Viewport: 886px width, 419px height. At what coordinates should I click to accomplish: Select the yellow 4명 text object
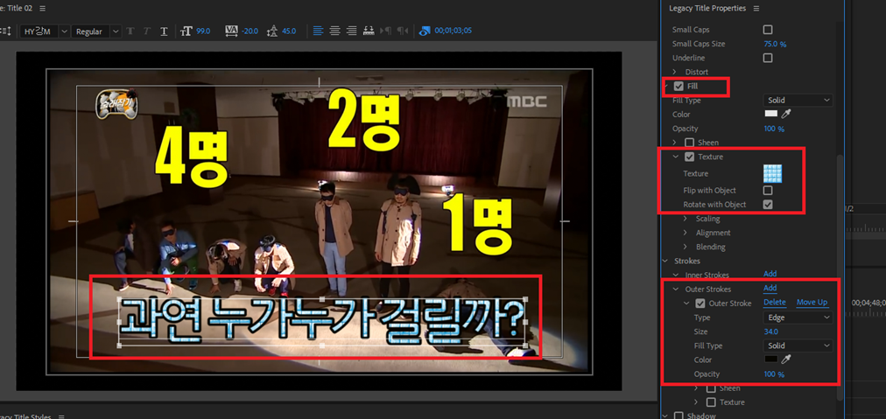(x=191, y=158)
